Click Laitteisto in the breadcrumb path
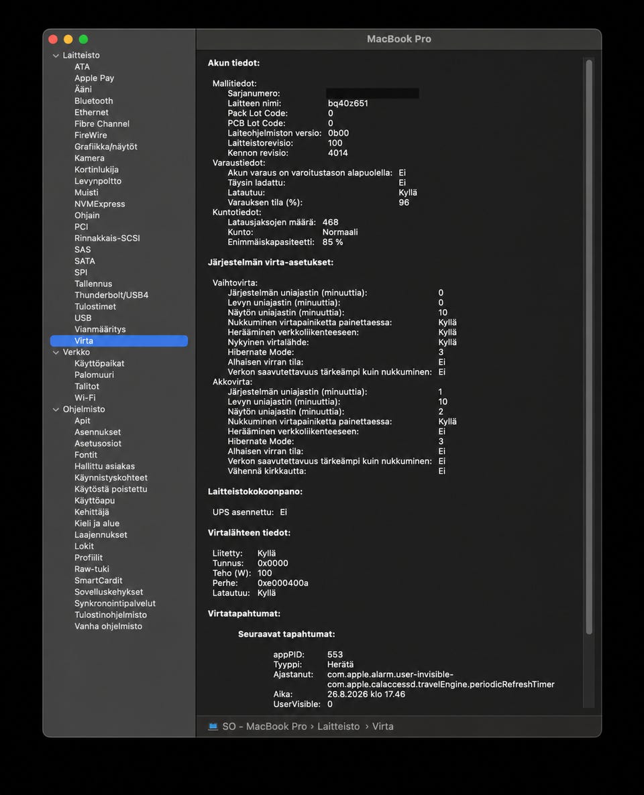Viewport: 644px width, 795px height. [339, 727]
